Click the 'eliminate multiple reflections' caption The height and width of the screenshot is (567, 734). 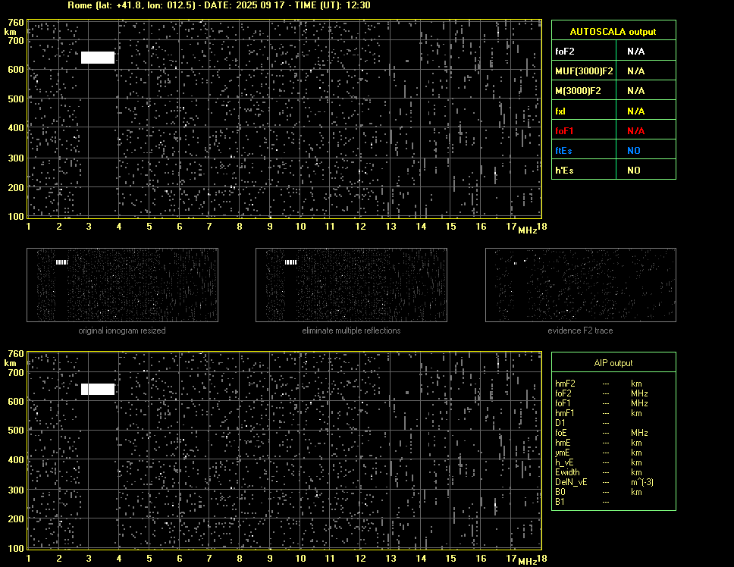351,330
